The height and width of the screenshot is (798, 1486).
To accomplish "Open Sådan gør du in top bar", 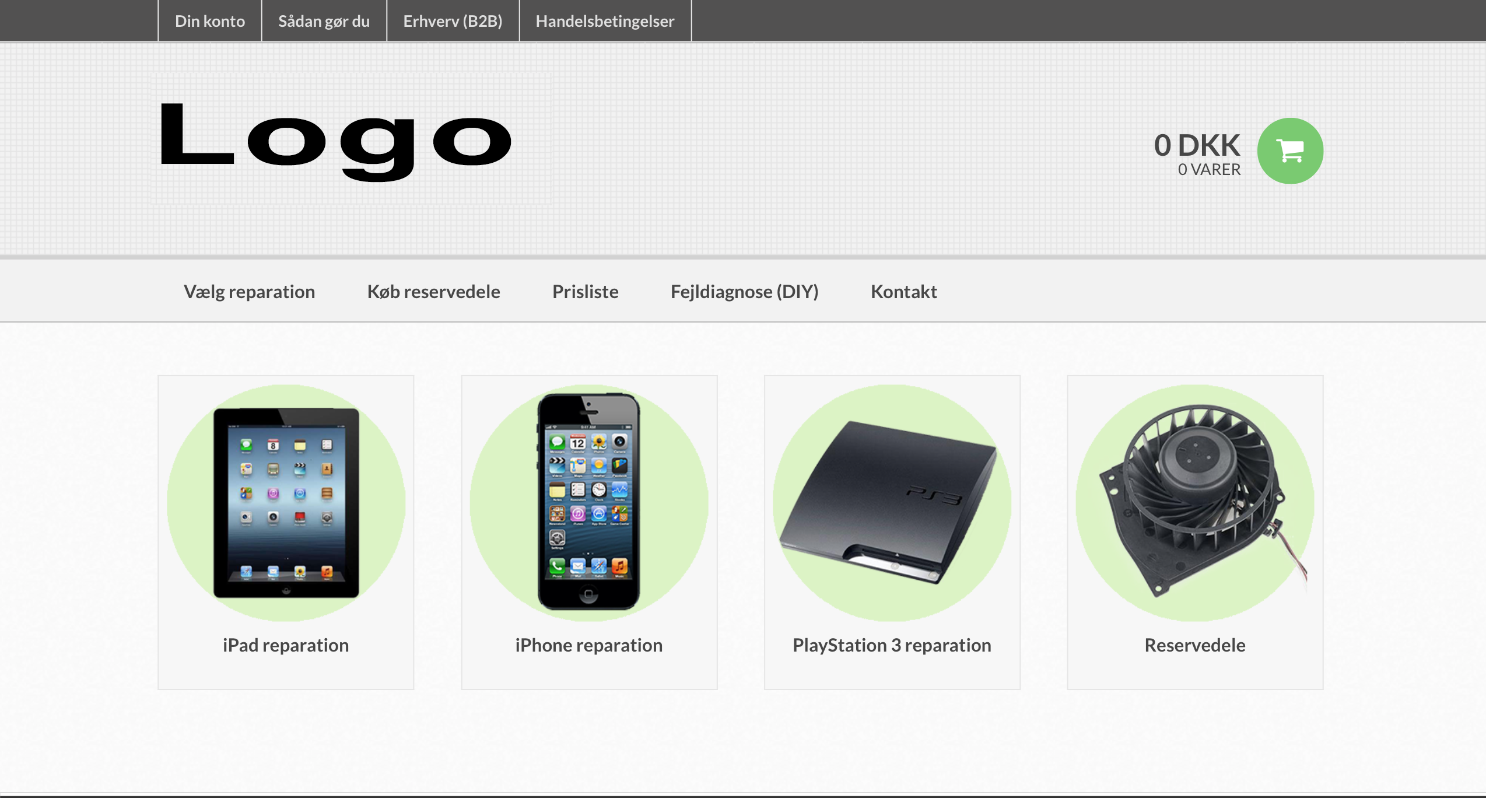I will point(324,21).
